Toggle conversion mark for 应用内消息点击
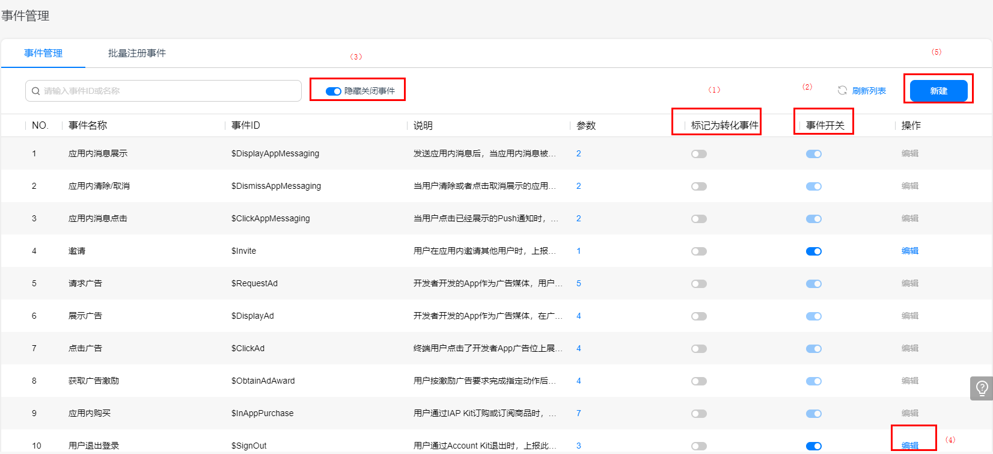The height and width of the screenshot is (454, 993). 699,219
